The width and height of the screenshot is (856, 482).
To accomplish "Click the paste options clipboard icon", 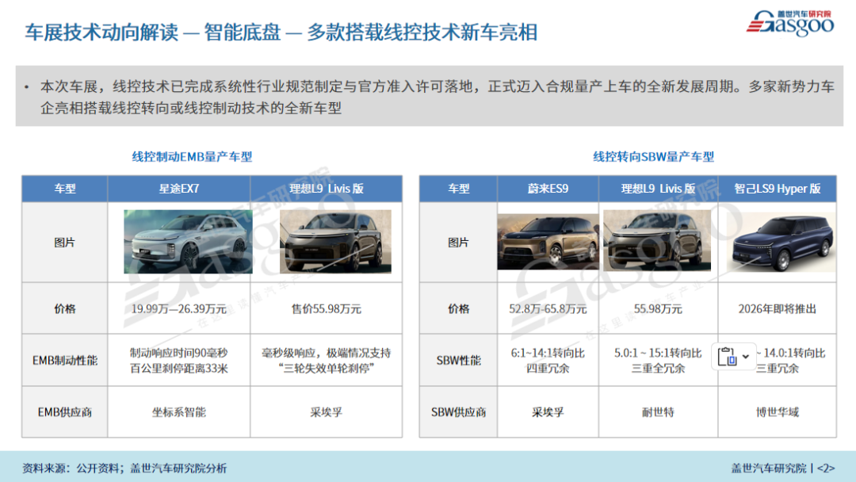I will [727, 357].
